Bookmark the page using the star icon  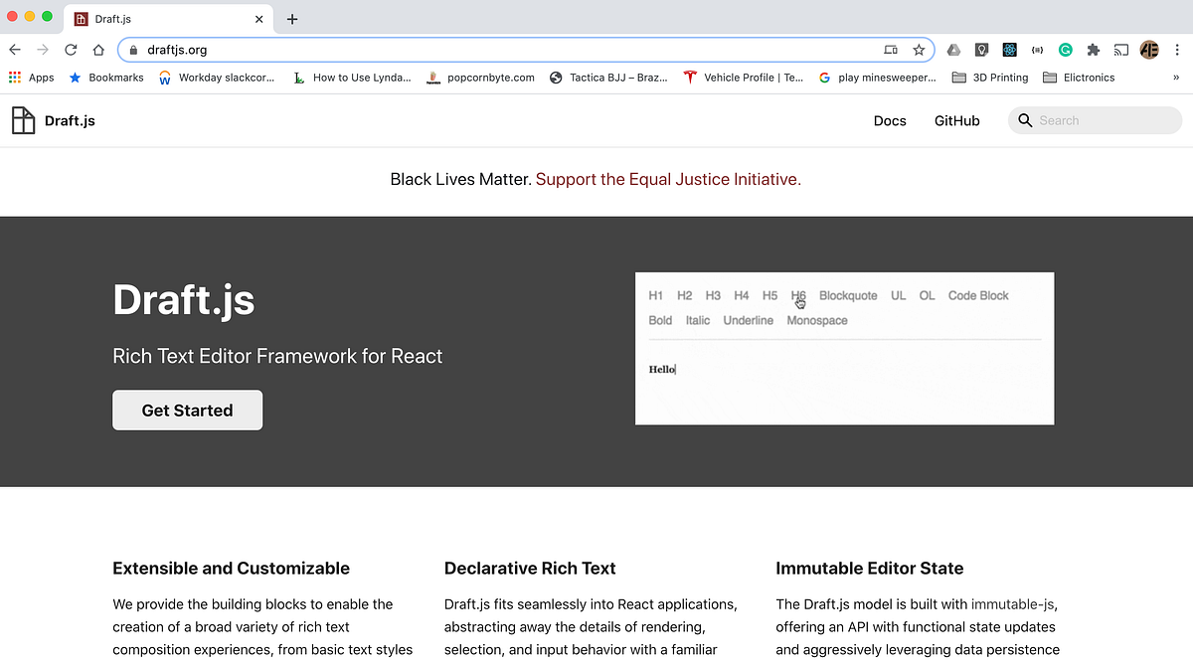[x=920, y=50]
